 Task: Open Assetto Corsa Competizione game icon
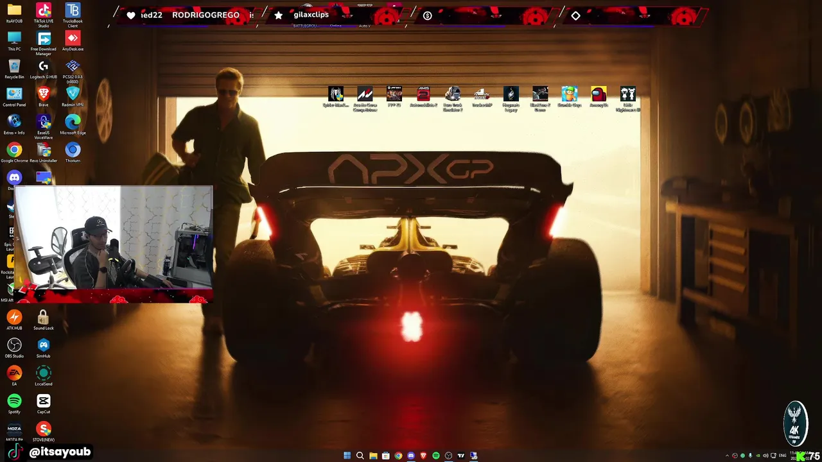(x=365, y=99)
